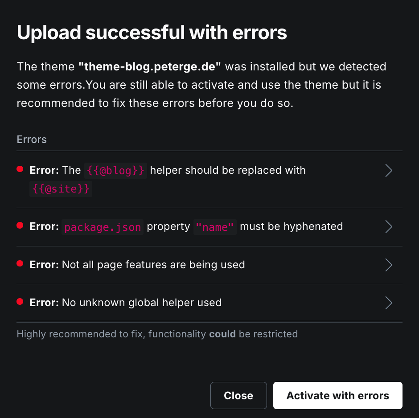Click the red dot beside {{@blog}} error
Image resolution: width=419 pixels, height=418 pixels.
[20, 169]
